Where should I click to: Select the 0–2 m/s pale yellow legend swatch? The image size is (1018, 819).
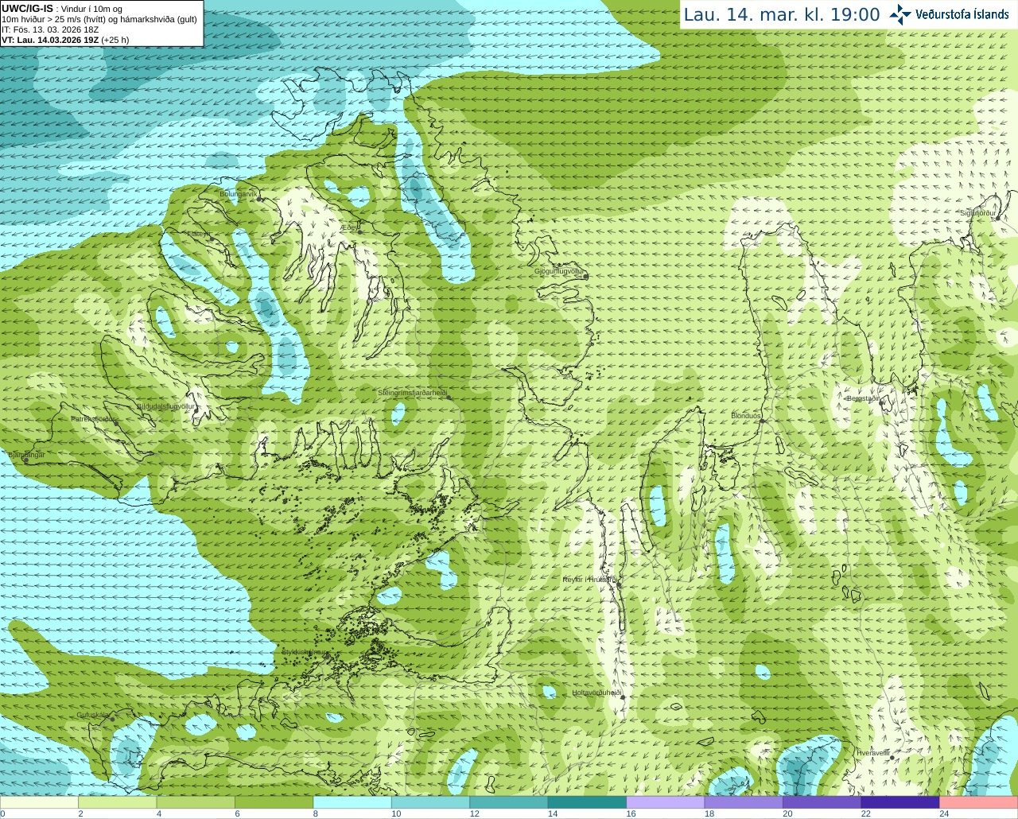(39, 802)
